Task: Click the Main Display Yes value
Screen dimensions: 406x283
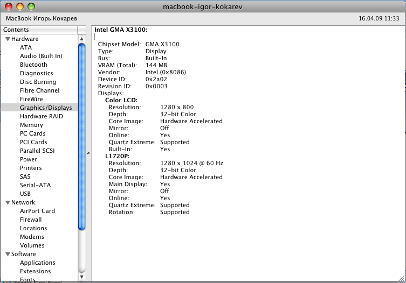Action: 165,184
